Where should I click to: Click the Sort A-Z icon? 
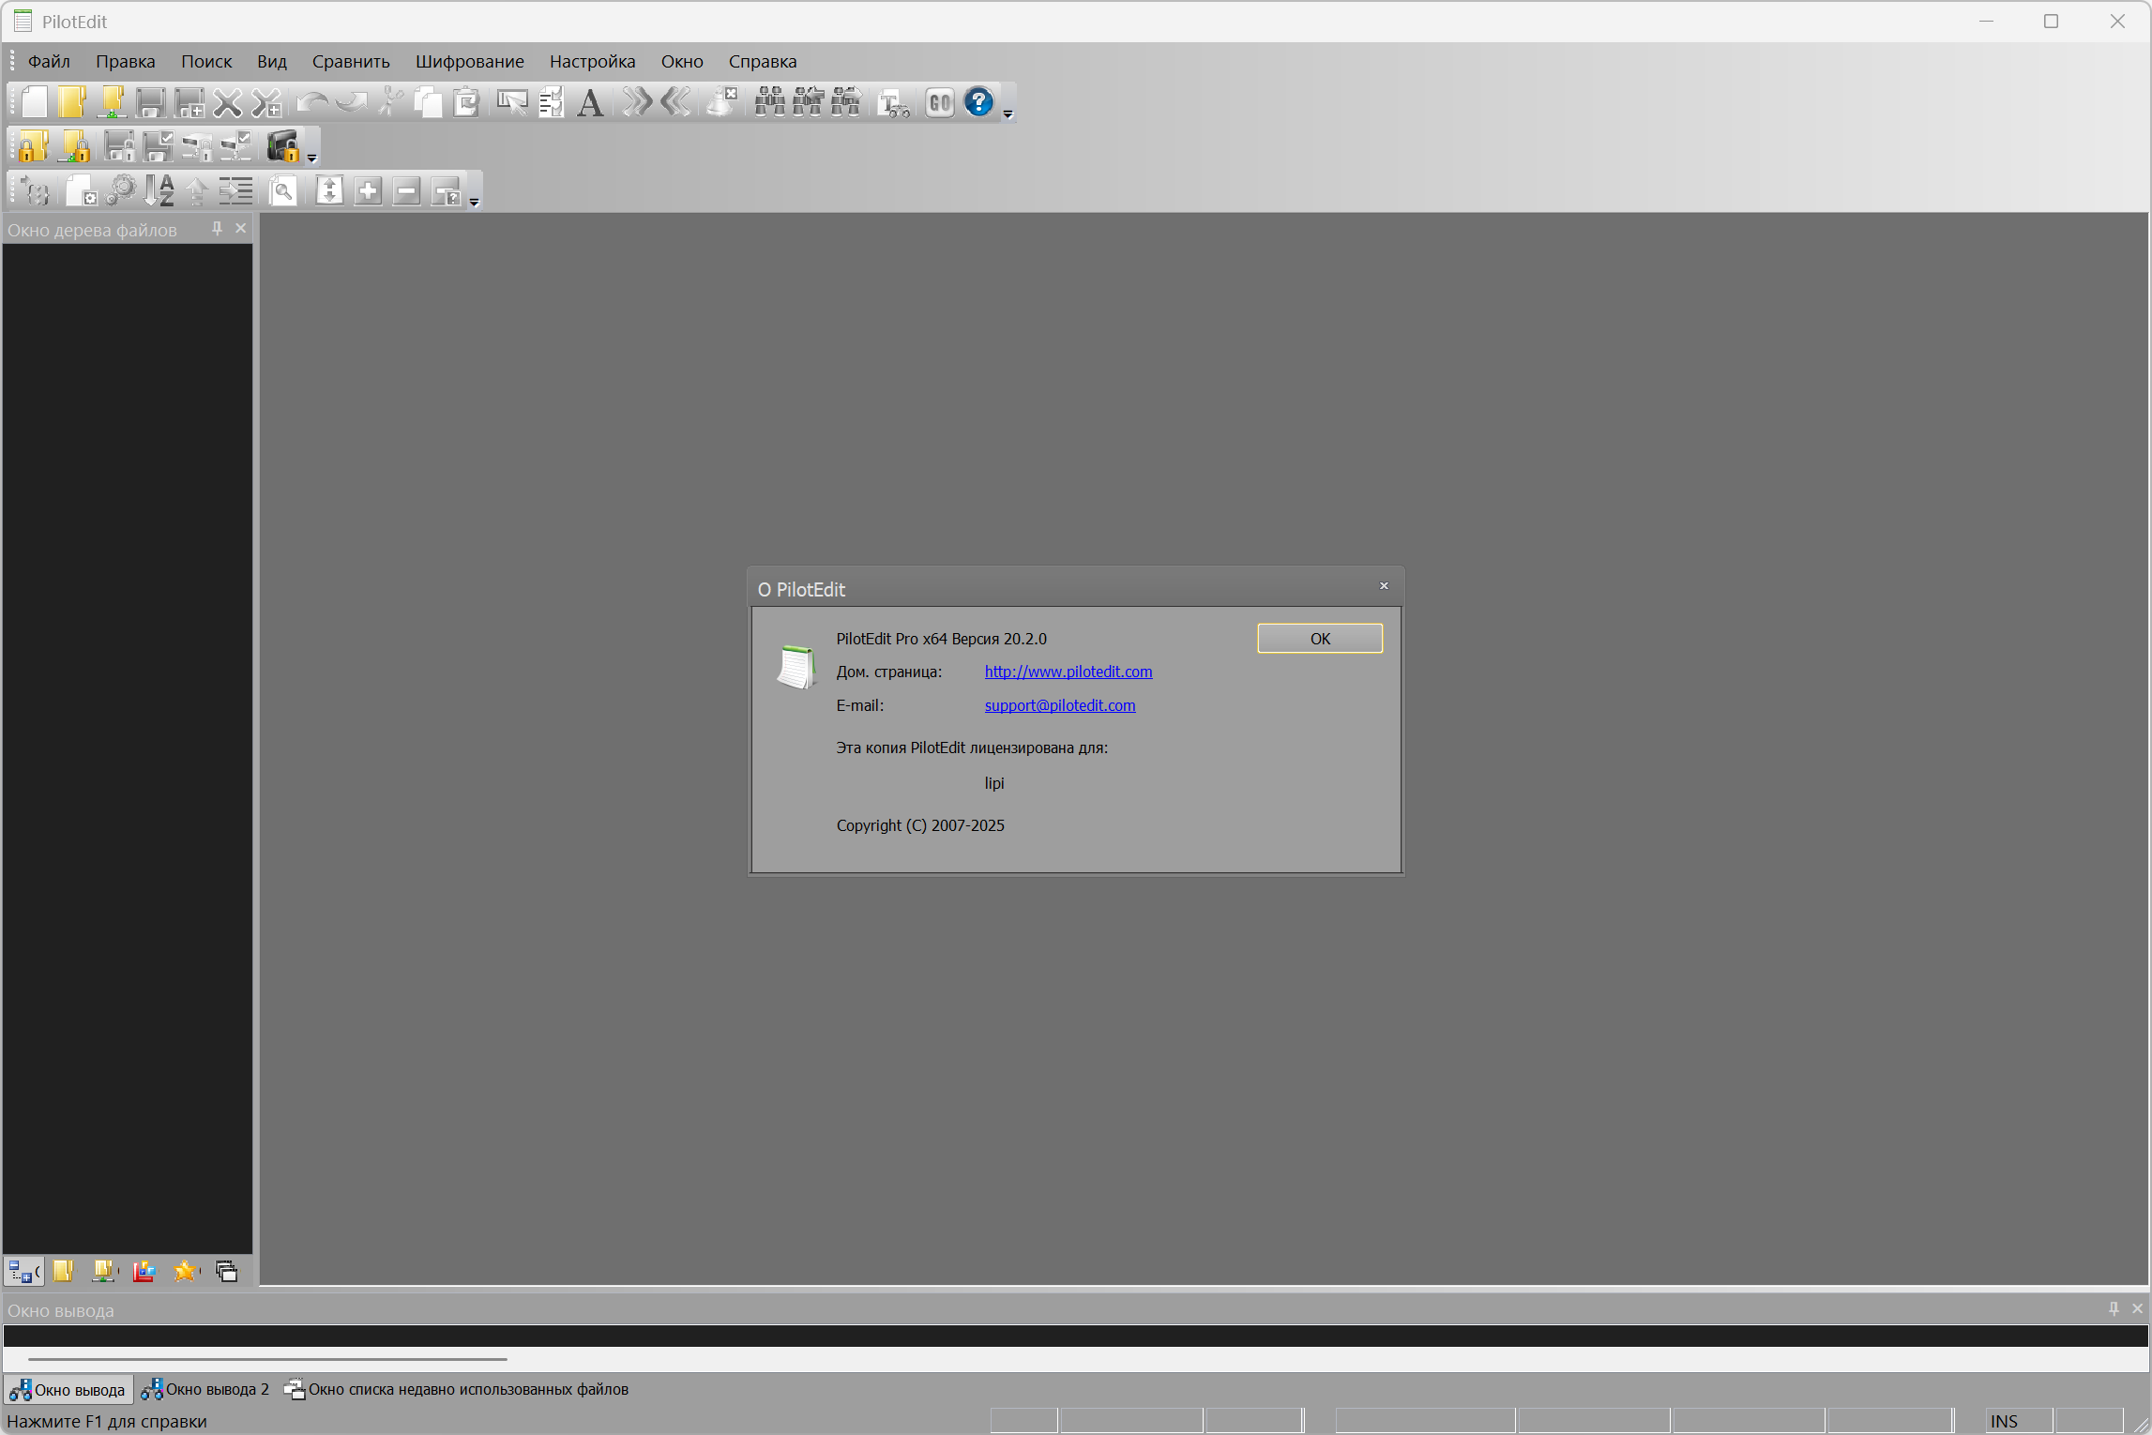point(159,191)
